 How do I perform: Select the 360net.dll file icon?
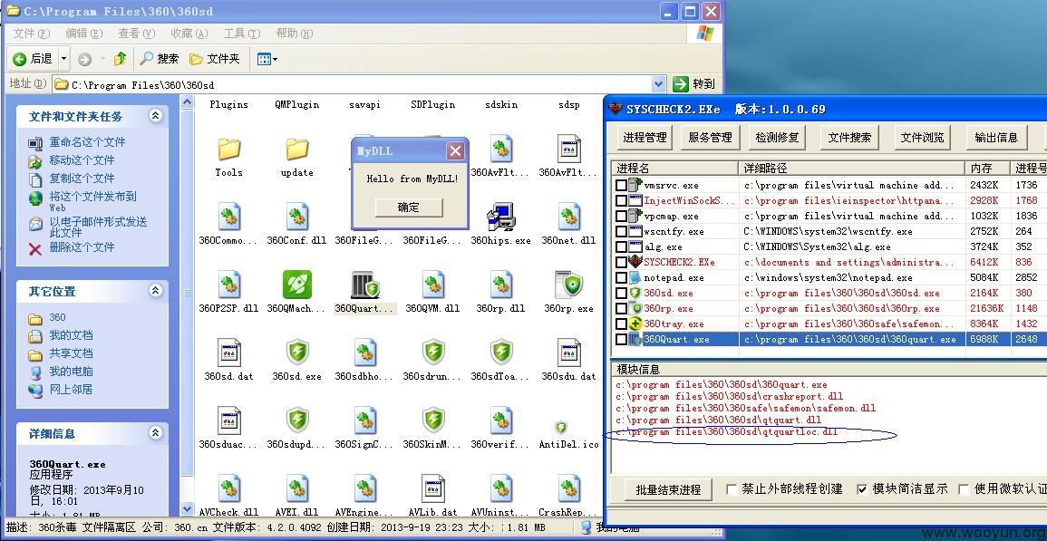[x=569, y=217]
